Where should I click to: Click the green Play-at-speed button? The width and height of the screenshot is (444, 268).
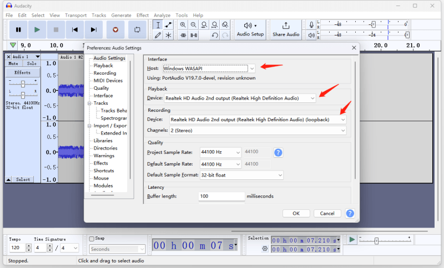coord(352,240)
